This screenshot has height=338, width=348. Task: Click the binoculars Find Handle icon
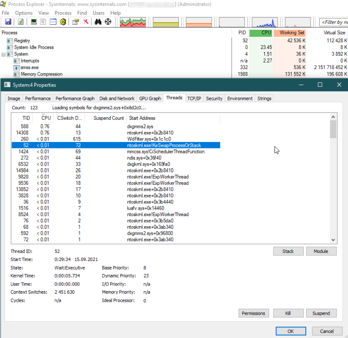(98, 22)
